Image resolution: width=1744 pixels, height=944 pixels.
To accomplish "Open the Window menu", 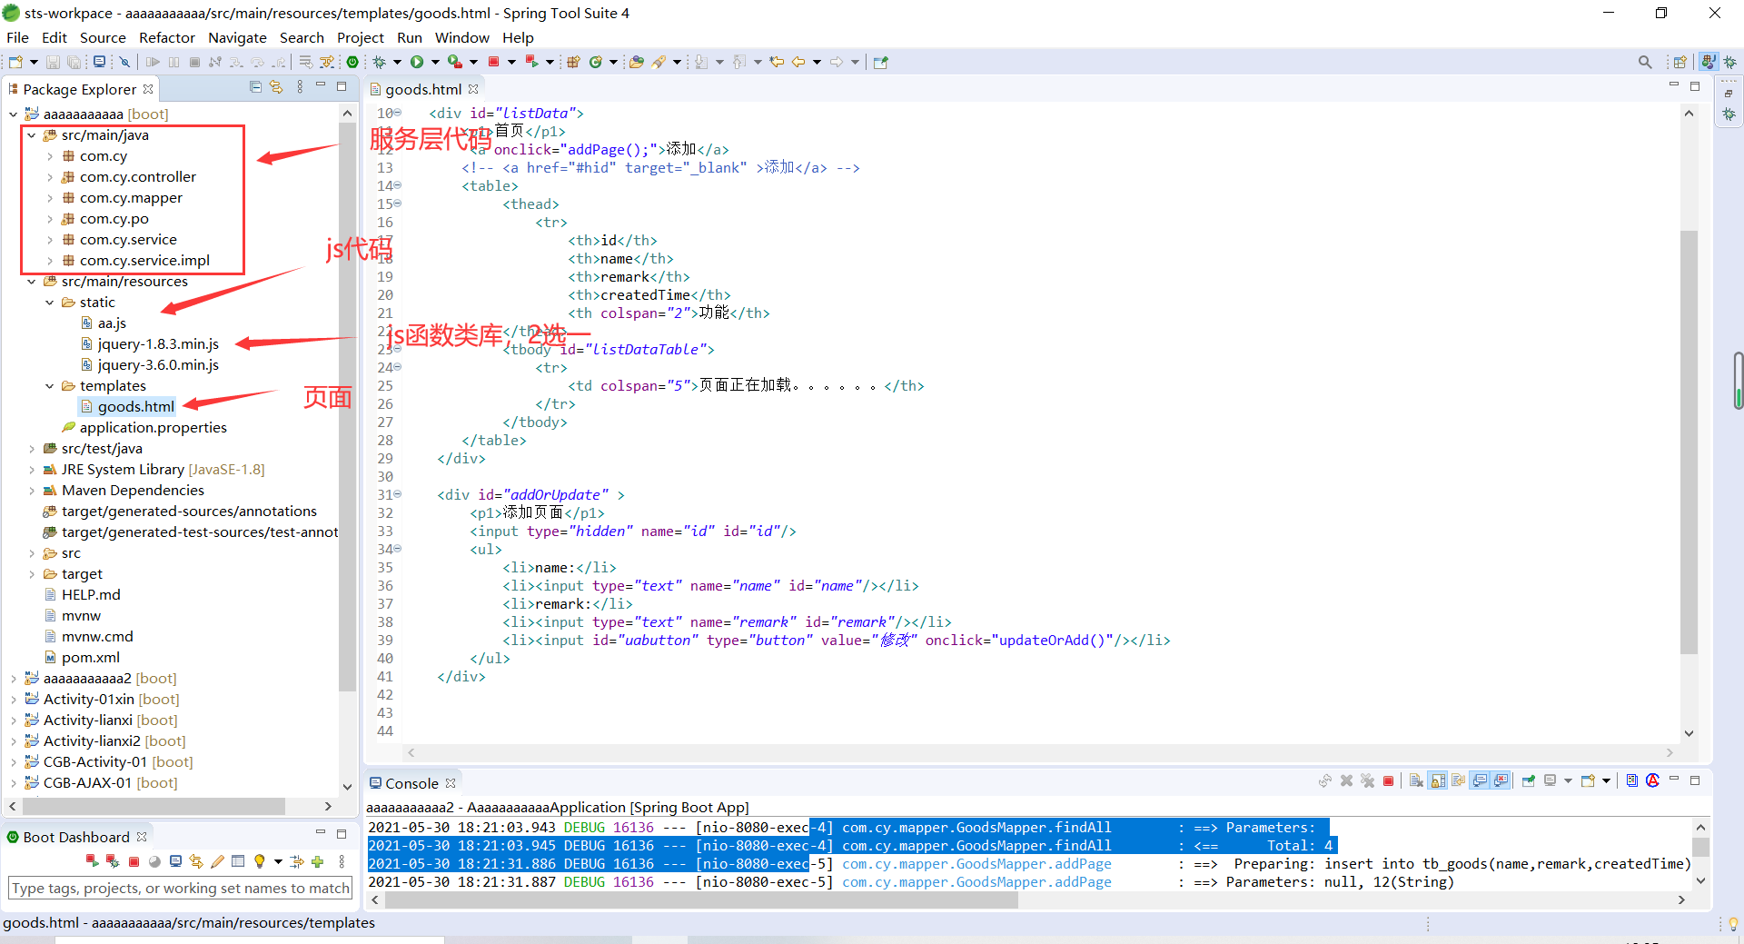I will click(462, 37).
